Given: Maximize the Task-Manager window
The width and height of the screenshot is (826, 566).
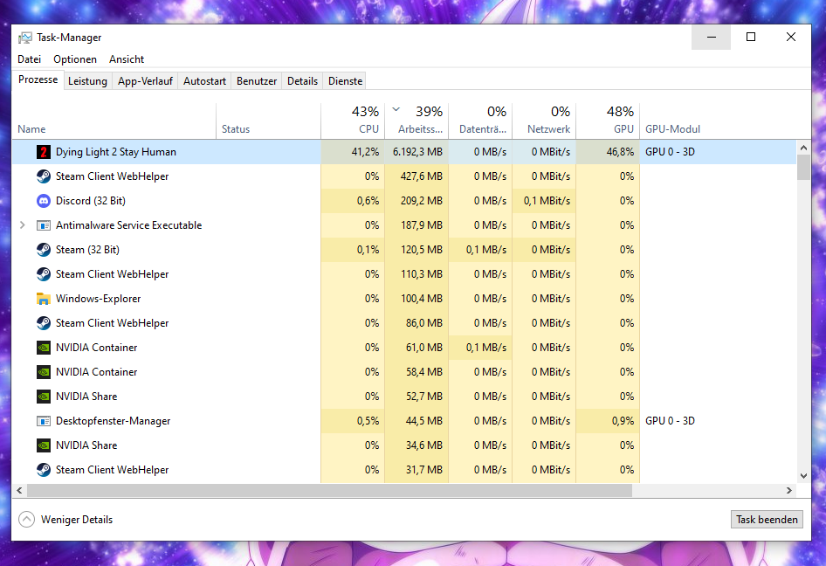Looking at the screenshot, I should pyautogui.click(x=751, y=37).
